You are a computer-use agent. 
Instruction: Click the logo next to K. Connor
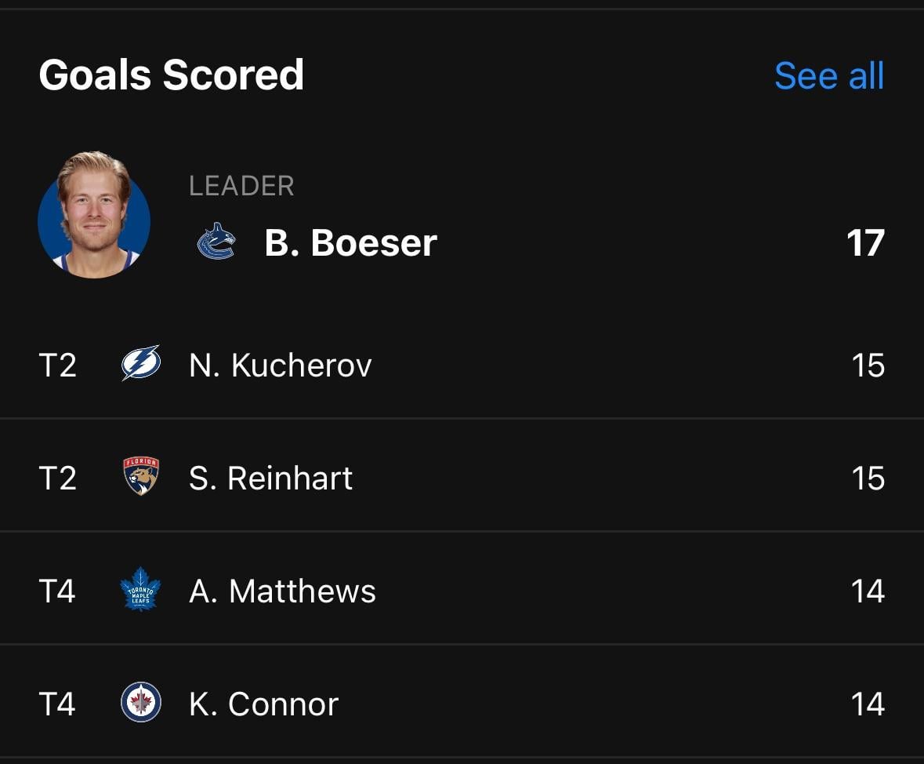pos(140,704)
